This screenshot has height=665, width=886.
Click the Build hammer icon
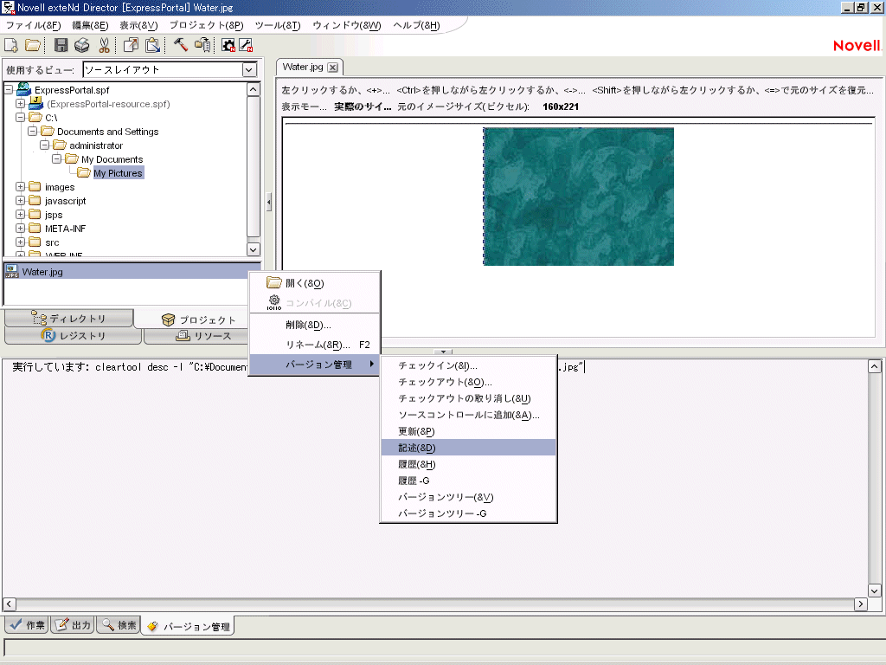(180, 45)
